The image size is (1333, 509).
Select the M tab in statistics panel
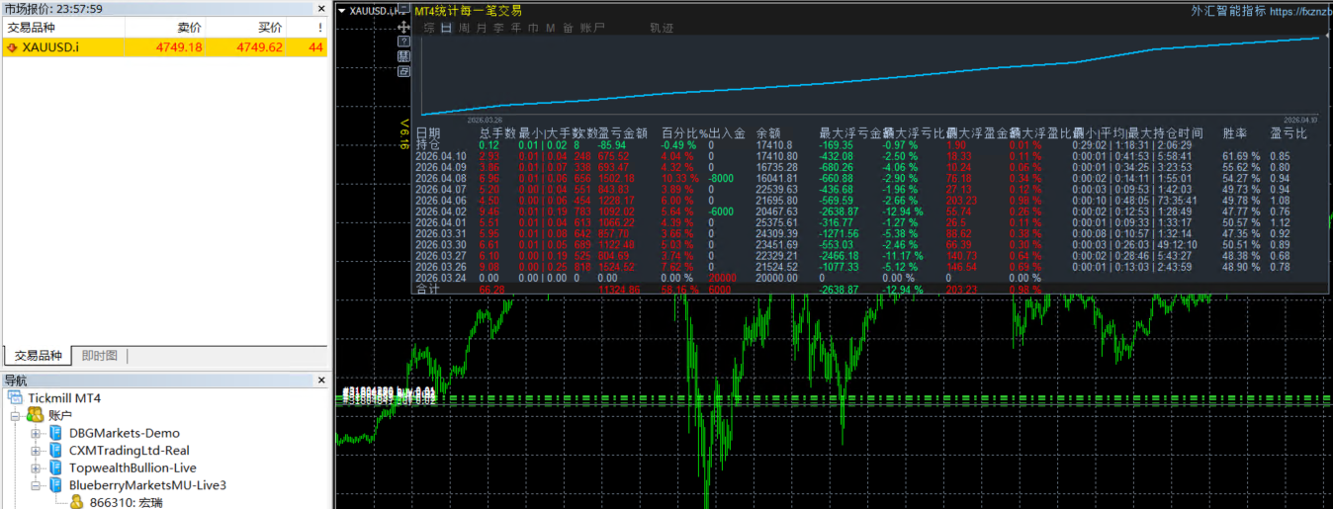pos(551,28)
